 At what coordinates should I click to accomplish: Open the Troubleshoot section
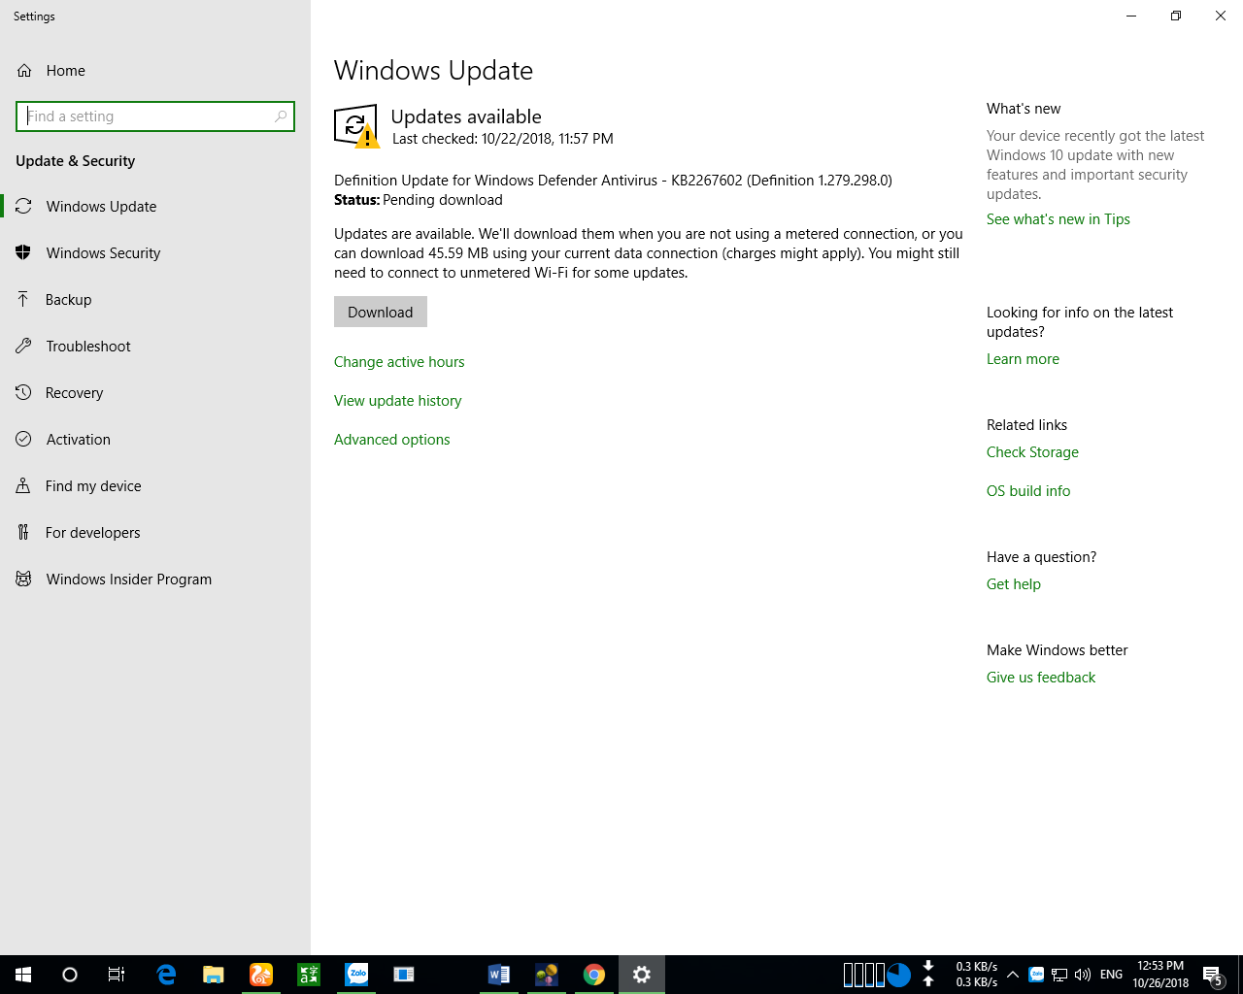(155, 347)
